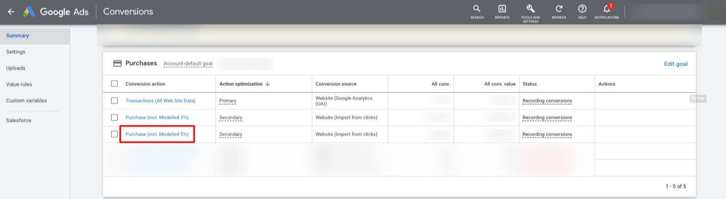Click Secondary for Purchase Modelled 5% row
Image resolution: width=726 pixels, height=199 pixels.
[x=230, y=134]
